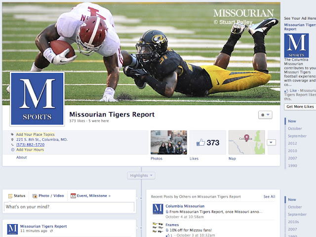The width and height of the screenshot is (316, 237).
Task: Click the small document icon in Frames post
Action: coord(167,230)
